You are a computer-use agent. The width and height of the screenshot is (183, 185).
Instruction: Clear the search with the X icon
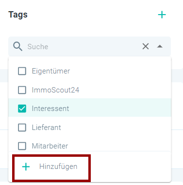pyautogui.click(x=146, y=46)
